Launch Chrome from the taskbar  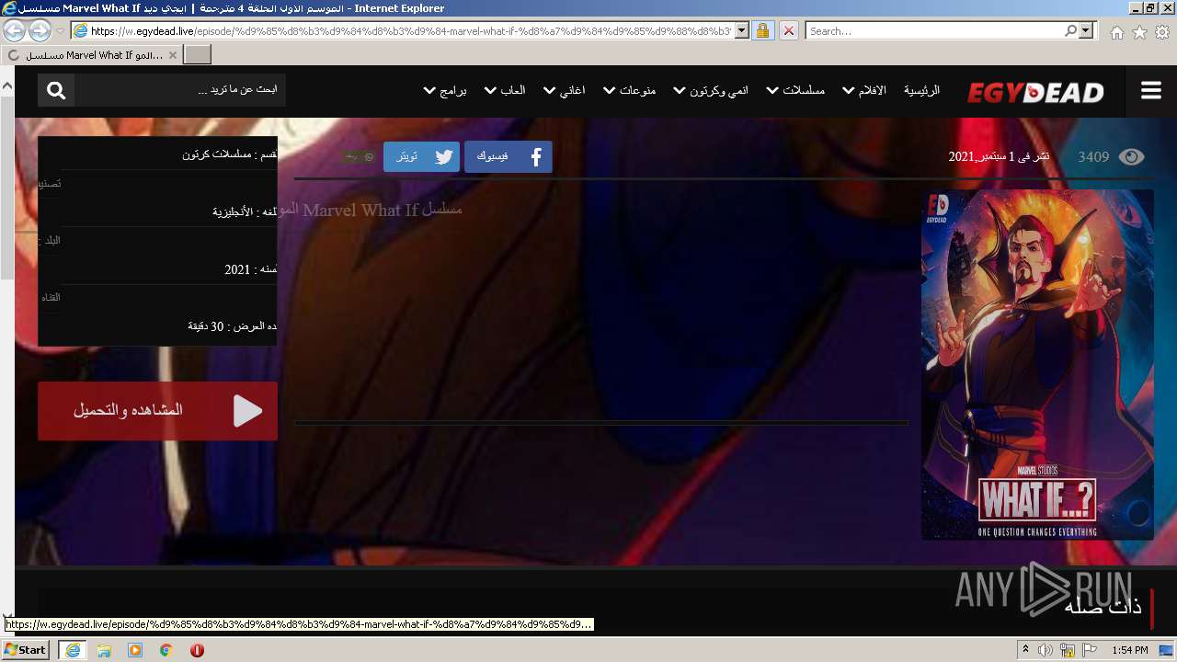coord(166,650)
